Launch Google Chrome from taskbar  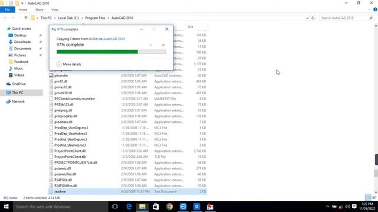point(170,207)
